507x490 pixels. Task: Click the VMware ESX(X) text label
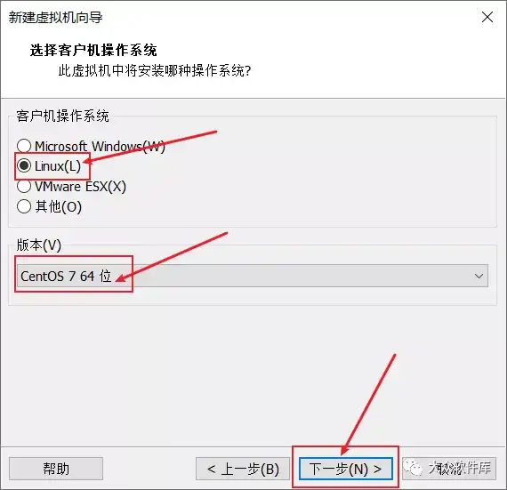click(80, 187)
